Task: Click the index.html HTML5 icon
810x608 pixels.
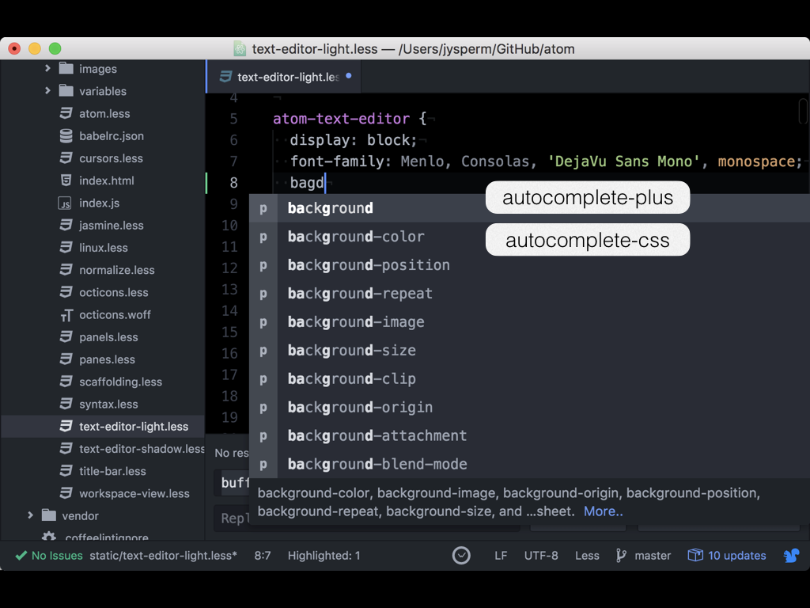Action: (x=66, y=180)
